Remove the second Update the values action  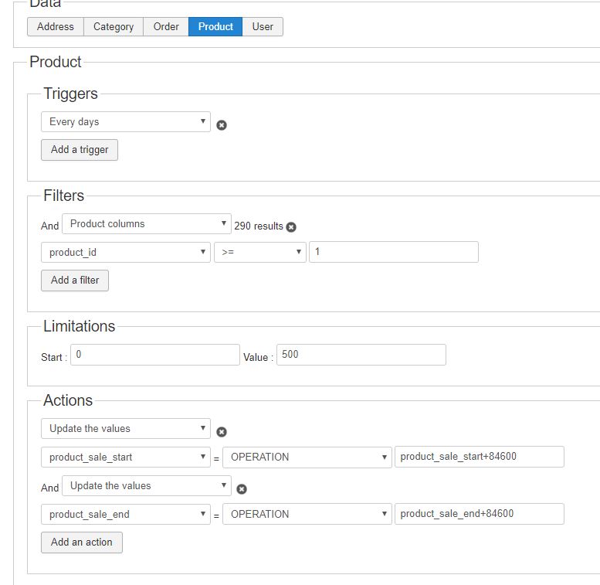pyautogui.click(x=242, y=489)
